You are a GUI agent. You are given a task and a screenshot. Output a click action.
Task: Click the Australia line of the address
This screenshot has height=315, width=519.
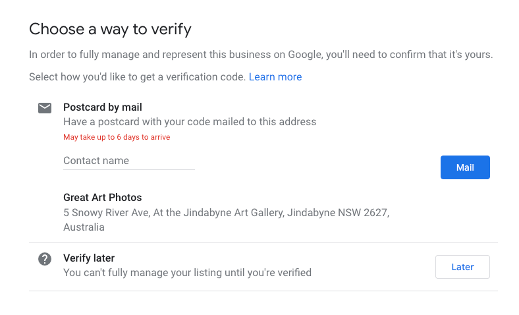[84, 227]
